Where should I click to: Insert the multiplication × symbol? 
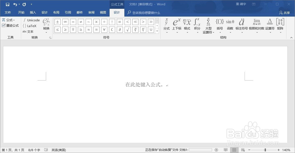click(96, 22)
